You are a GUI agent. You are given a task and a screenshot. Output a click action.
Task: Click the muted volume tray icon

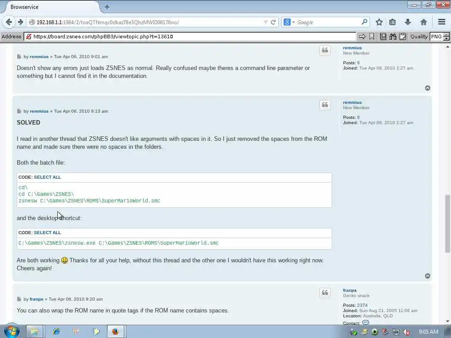tap(407, 332)
